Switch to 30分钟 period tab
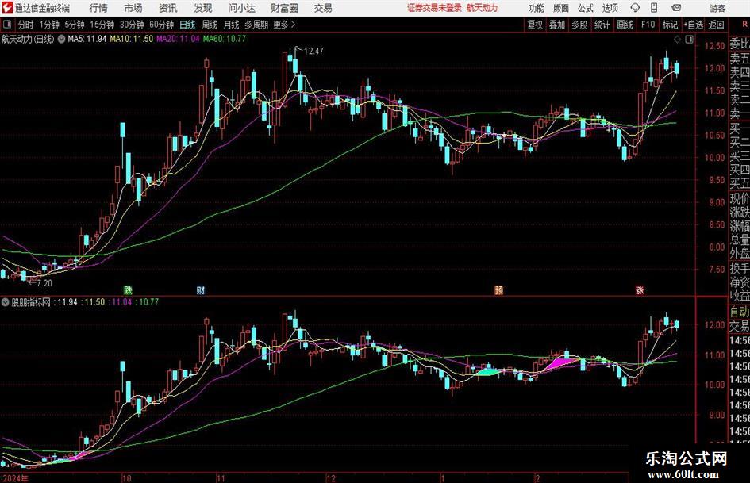 coord(132,25)
